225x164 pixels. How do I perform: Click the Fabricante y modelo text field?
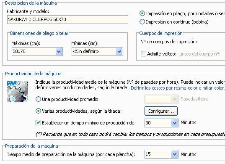point(67,19)
